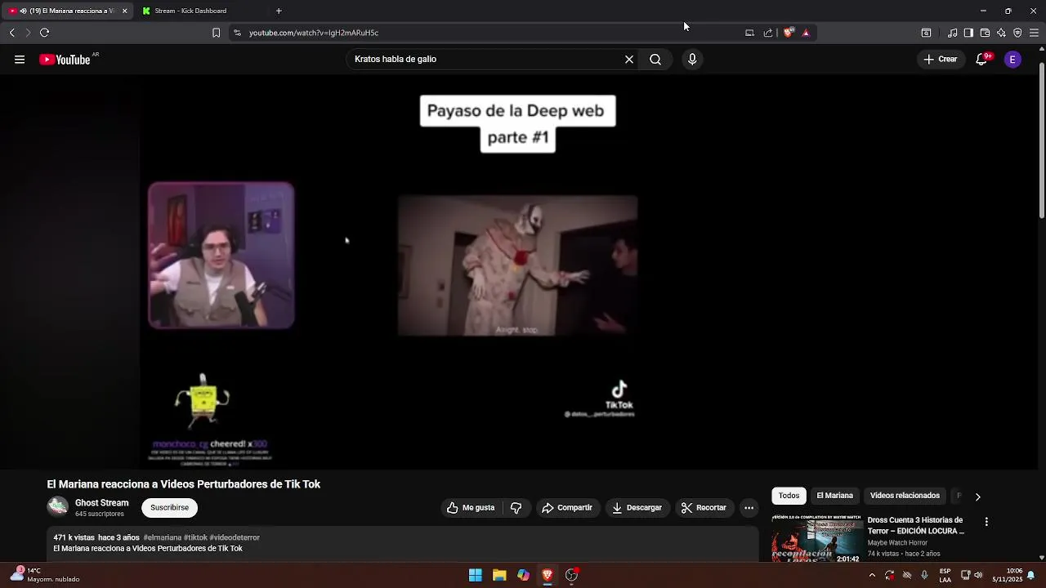This screenshot has width=1046, height=588.
Task: Dislike the video thumbs-down
Action: click(516, 508)
